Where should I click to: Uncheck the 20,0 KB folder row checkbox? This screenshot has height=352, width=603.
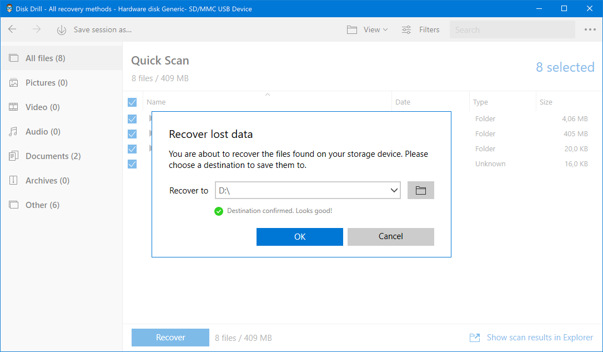(132, 149)
